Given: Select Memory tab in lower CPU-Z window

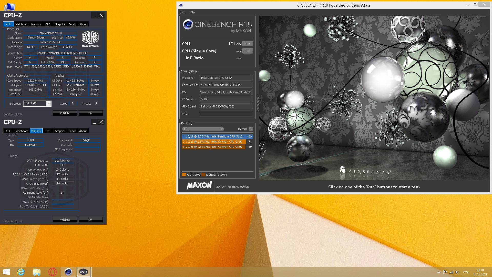Looking at the screenshot, I should (36, 131).
